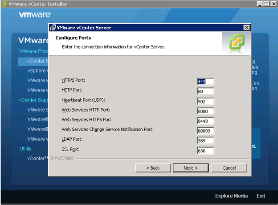Click Exit in the installer window

point(261,196)
